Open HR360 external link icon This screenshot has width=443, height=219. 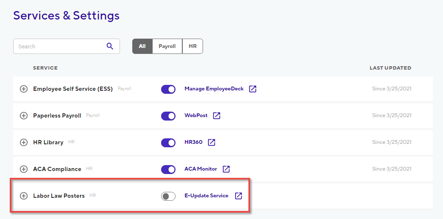click(x=212, y=142)
